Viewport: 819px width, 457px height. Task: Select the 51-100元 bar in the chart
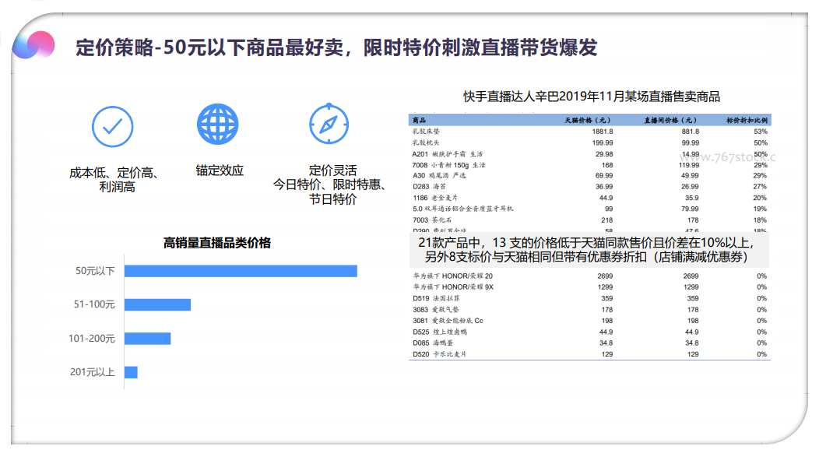coord(157,304)
